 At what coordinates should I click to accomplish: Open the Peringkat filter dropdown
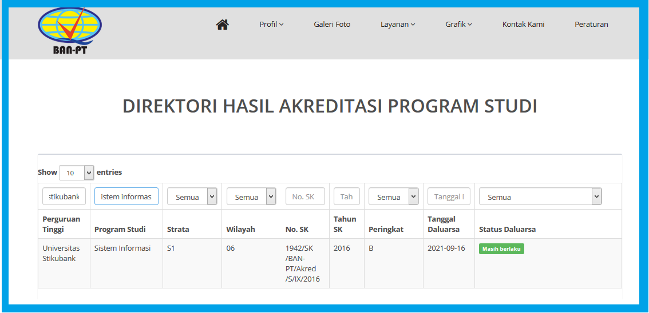tap(394, 196)
